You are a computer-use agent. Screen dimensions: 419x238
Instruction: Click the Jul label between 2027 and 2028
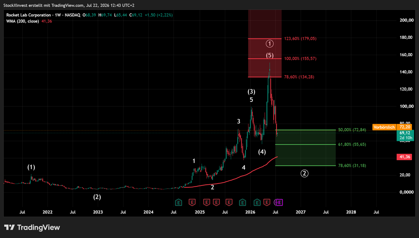click(x=326, y=212)
